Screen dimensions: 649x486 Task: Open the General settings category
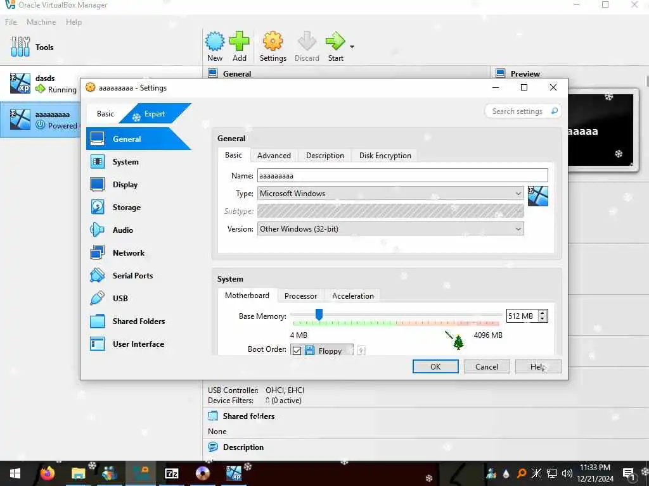point(138,139)
